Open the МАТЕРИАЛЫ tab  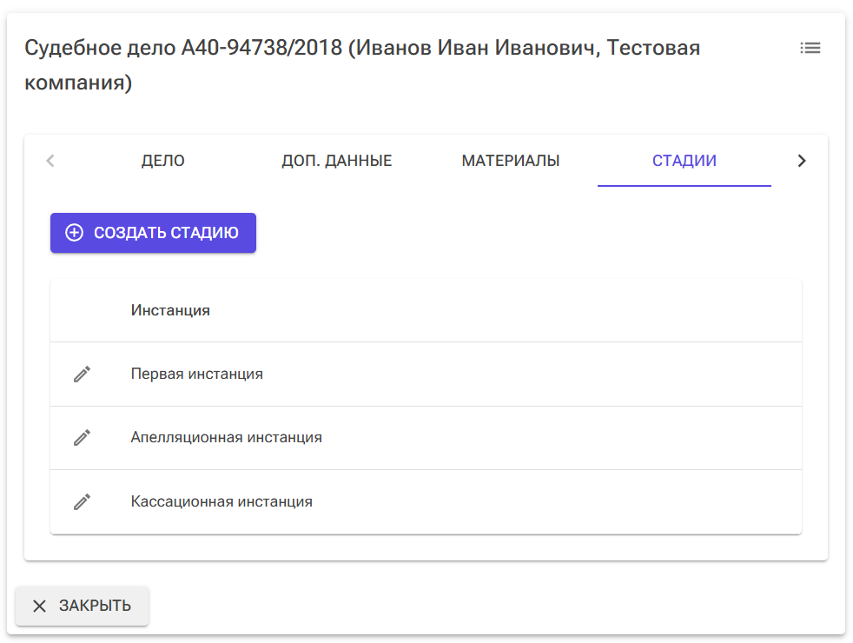509,161
